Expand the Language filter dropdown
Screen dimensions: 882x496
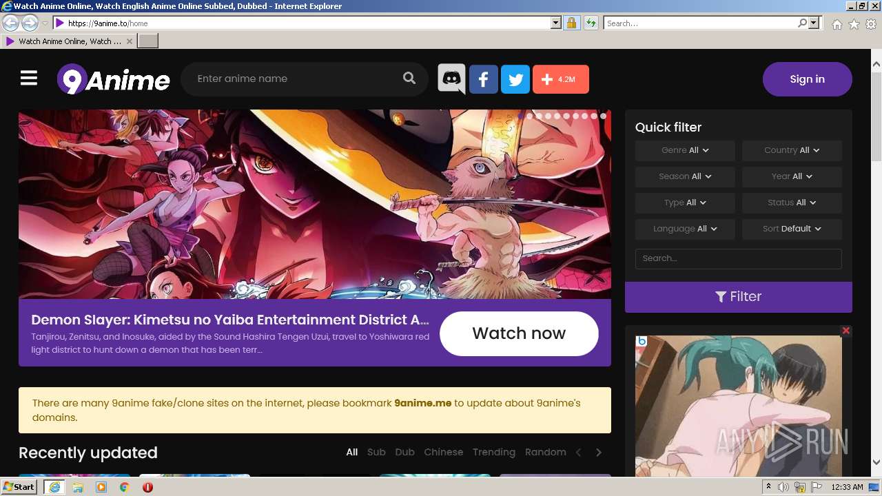pyautogui.click(x=685, y=229)
